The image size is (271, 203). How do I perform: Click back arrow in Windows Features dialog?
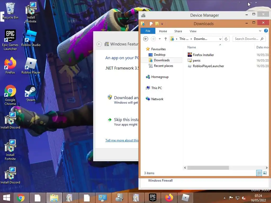pos(99,44)
